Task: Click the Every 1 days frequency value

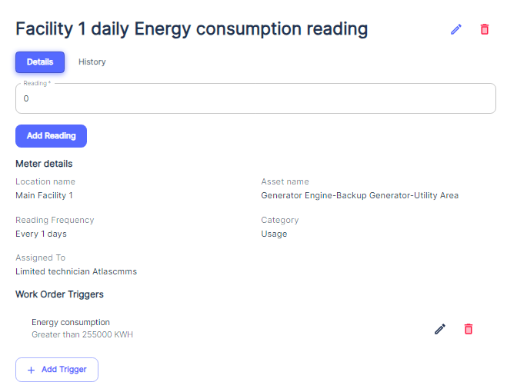Action: (42, 234)
